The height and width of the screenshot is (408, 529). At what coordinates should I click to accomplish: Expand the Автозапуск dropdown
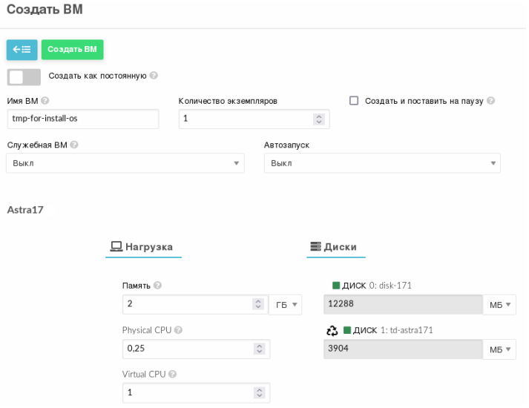(x=381, y=163)
